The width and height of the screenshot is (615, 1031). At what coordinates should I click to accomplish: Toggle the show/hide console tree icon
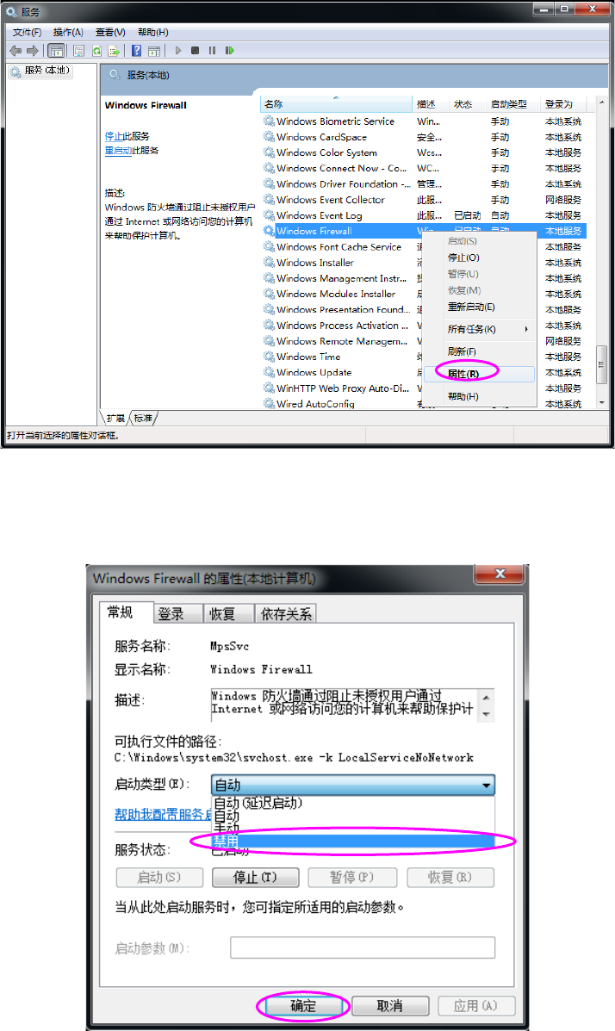pos(57,51)
